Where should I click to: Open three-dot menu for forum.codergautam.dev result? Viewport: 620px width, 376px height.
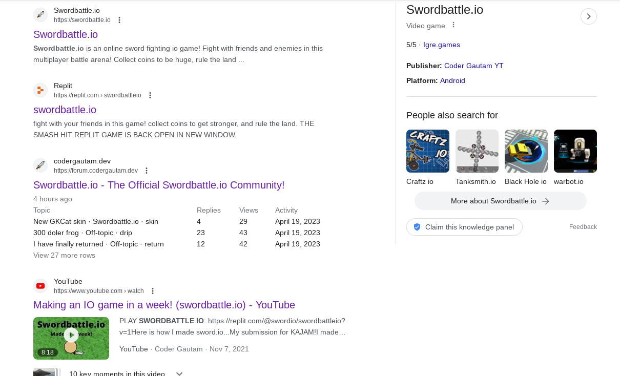[x=147, y=171]
